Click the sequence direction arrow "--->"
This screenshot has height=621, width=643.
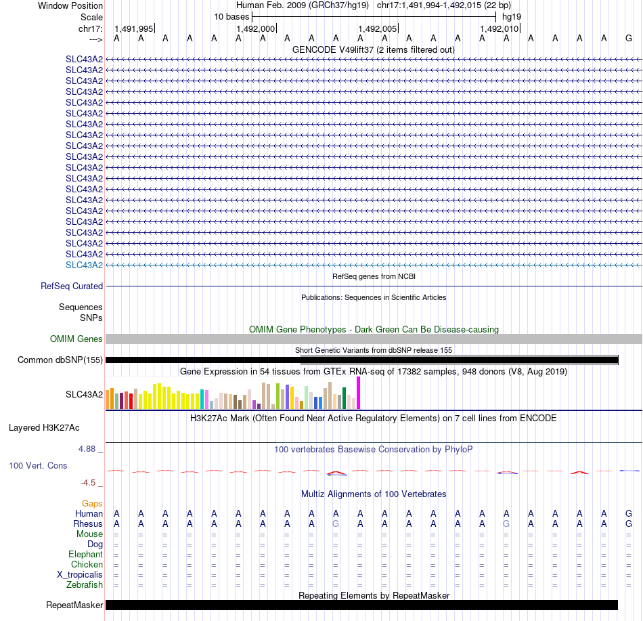coord(95,40)
